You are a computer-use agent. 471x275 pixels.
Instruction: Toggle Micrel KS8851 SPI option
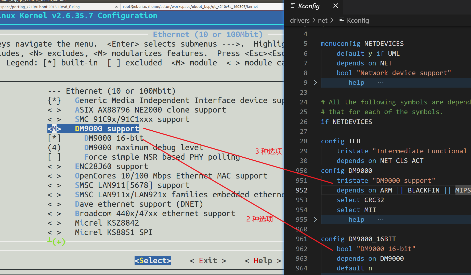click(x=54, y=232)
